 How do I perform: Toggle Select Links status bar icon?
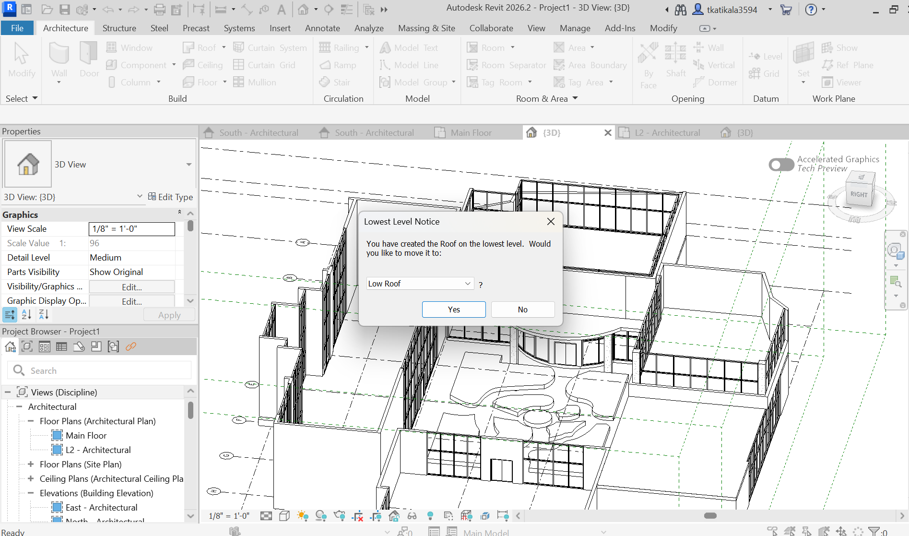[x=772, y=531]
